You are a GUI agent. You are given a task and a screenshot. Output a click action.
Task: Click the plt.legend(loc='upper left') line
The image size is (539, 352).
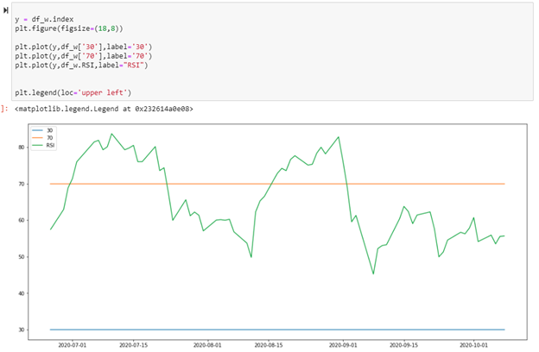[72, 92]
